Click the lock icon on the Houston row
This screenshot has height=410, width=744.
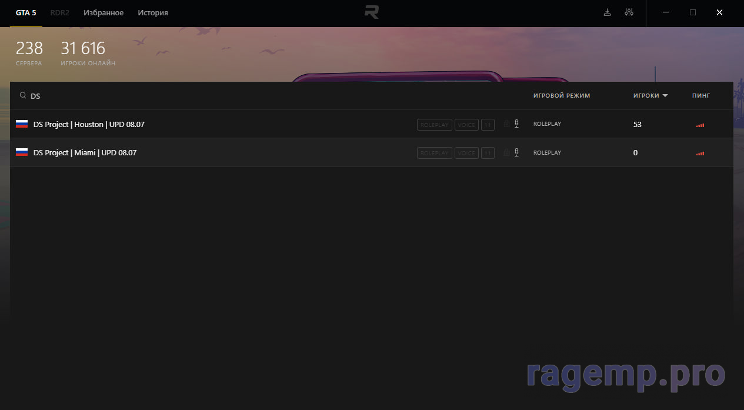tap(506, 124)
